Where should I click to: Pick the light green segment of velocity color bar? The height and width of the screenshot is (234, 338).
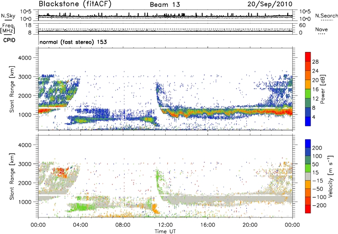point(308,168)
